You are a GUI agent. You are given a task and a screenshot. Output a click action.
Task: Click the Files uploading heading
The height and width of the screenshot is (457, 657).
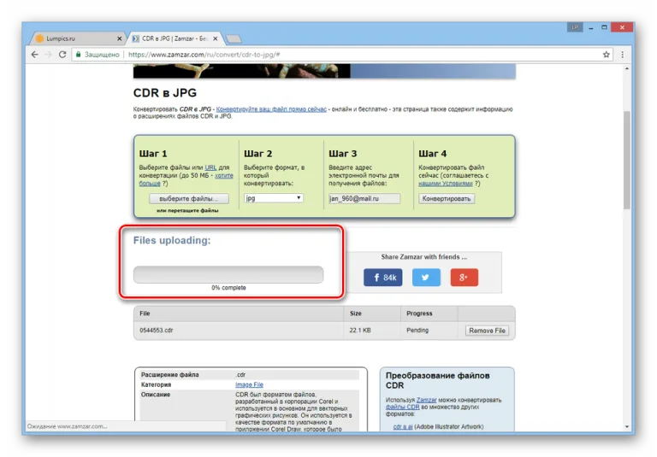[x=172, y=241]
